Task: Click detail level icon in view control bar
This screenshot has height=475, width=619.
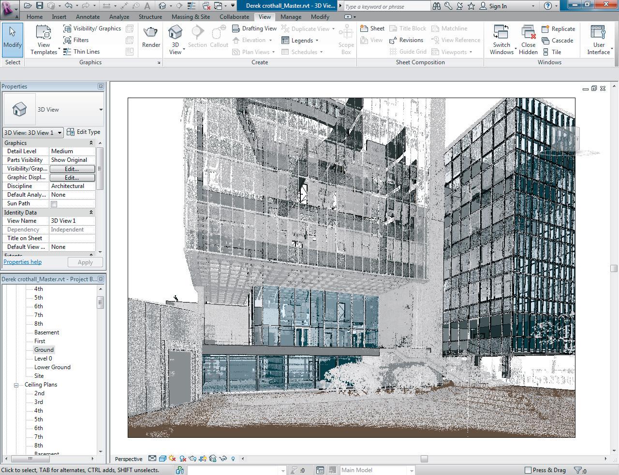Action: [x=152, y=459]
